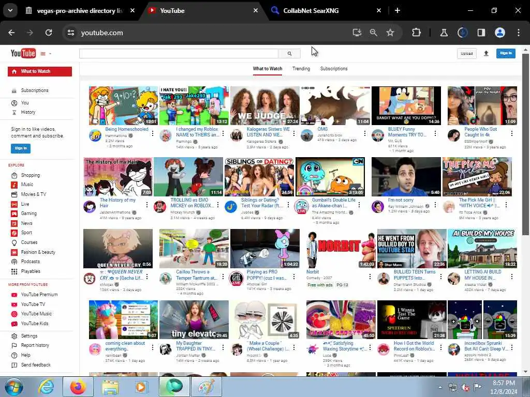Open the tab search dropdown arrow
530x397 pixels.
coord(10,10)
